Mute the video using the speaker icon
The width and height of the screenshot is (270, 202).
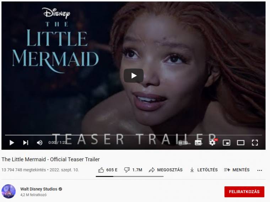pos(39,143)
